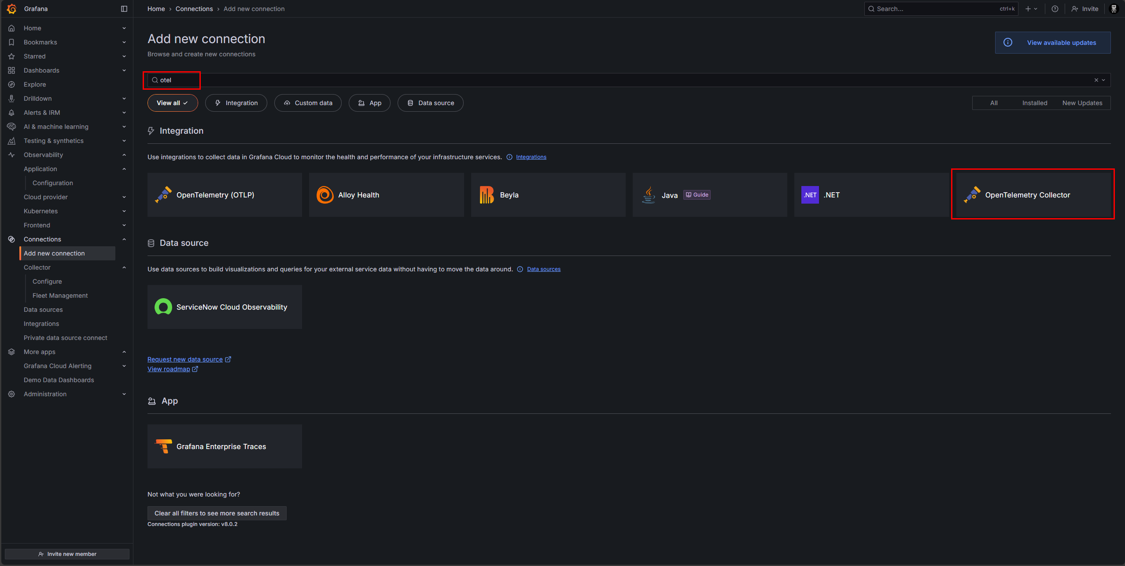
Task: Expand the Administration section chevron
Action: coord(124,394)
